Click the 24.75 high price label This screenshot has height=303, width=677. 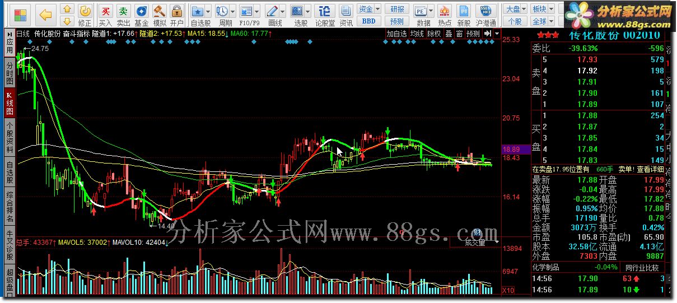tap(40, 49)
